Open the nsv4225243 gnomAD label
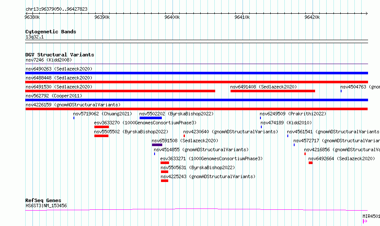380x226 pixels. [208, 176]
